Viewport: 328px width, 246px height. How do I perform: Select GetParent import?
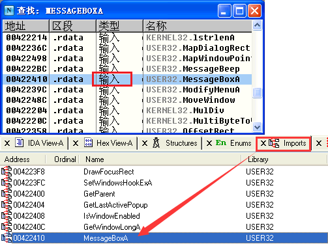tap(164, 194)
